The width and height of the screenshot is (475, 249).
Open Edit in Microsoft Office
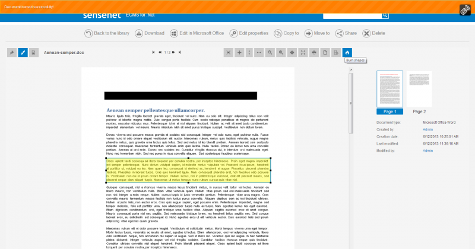[x=197, y=33]
